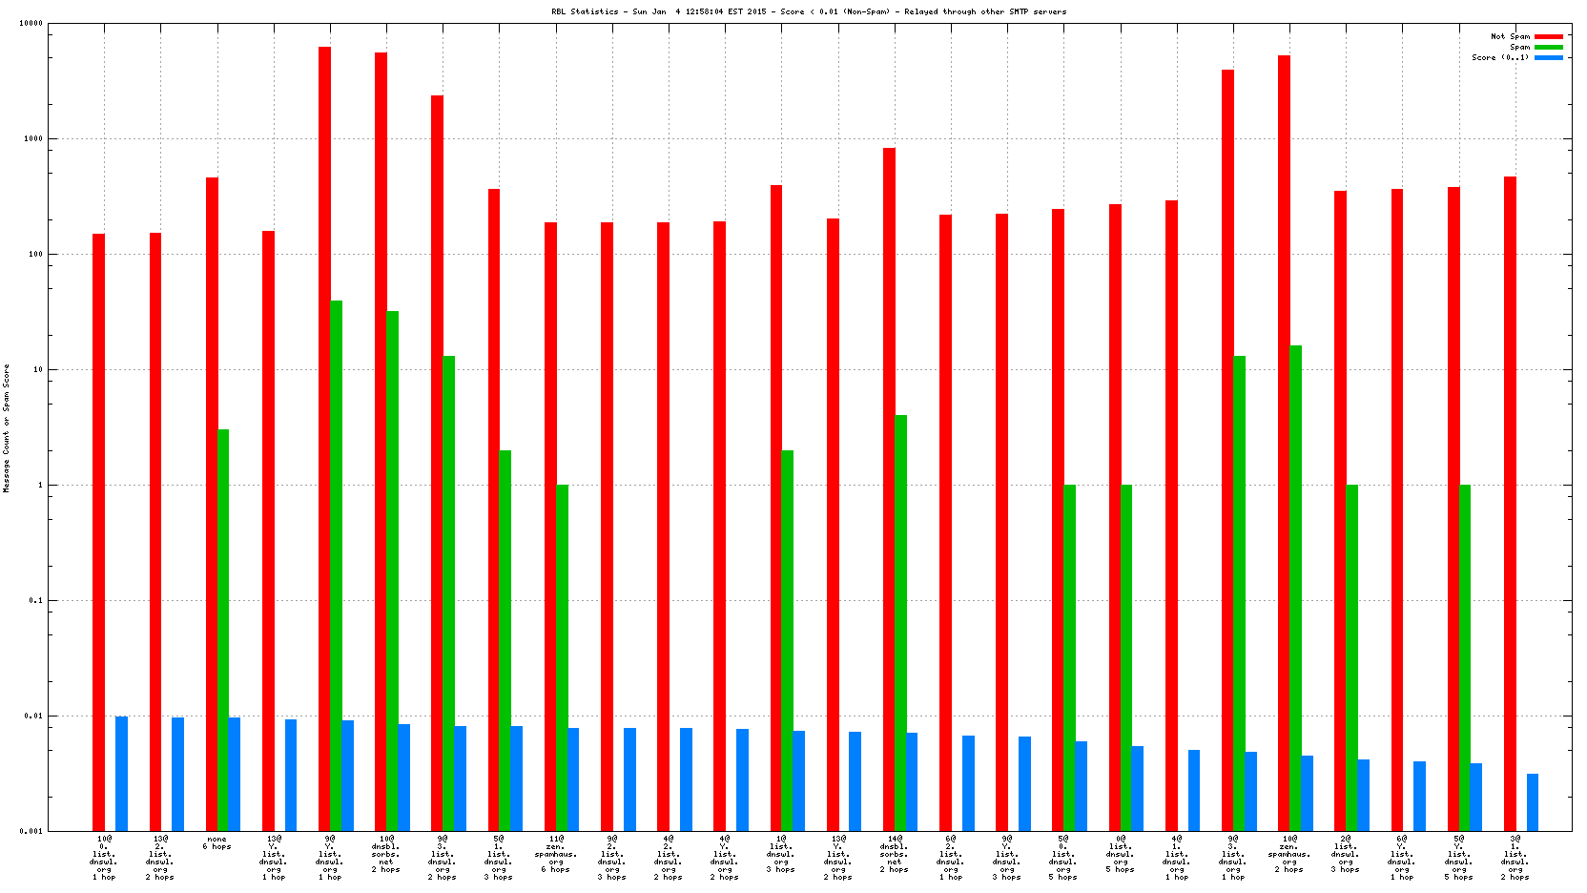Click the 10000 y-axis tick label
The height and width of the screenshot is (893, 1587).
[31, 24]
